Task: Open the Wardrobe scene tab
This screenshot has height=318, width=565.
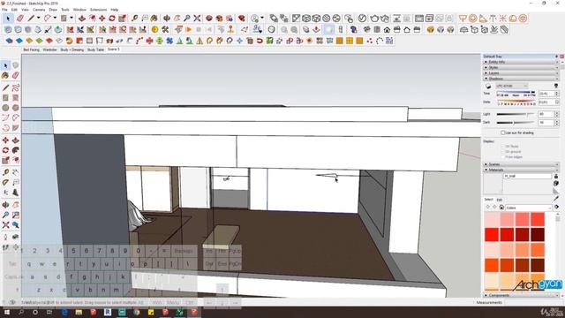Action: click(49, 49)
